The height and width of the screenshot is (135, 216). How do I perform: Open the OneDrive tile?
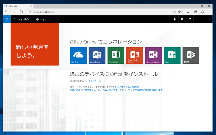(78, 55)
